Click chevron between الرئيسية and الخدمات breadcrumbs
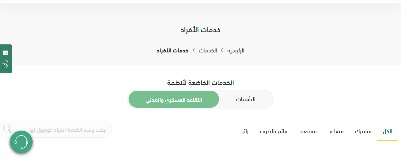This screenshot has width=401, height=159. tap(222, 50)
